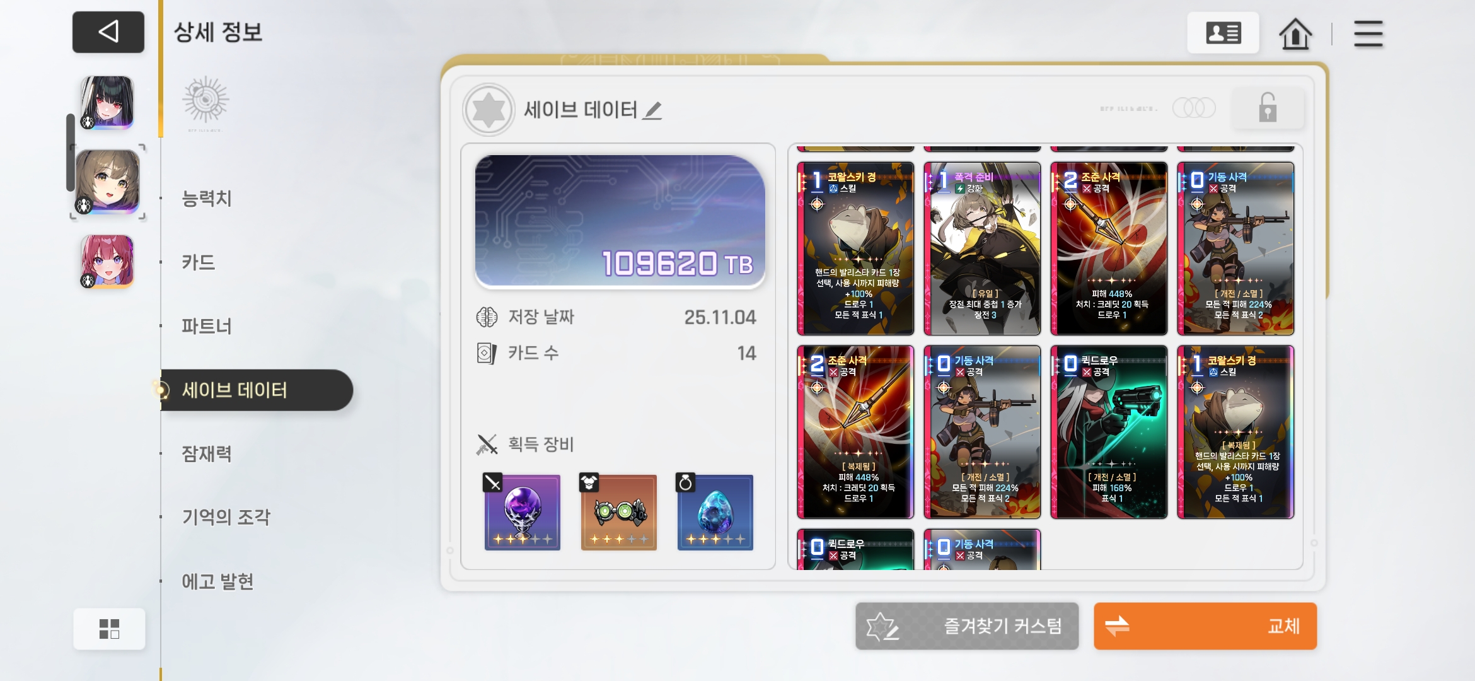This screenshot has width=1475, height=681.
Task: Select the purple orb weapon equipment
Action: tap(521, 512)
